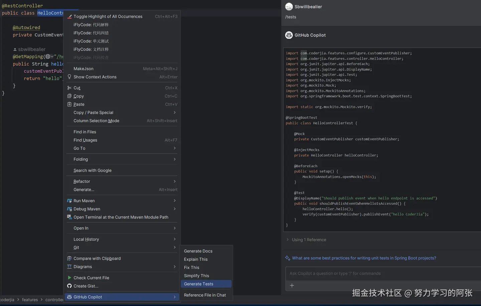The width and height of the screenshot is (481, 306).
Task: Click the highlighter icon beside Toggle Highlight
Action: coord(69,16)
